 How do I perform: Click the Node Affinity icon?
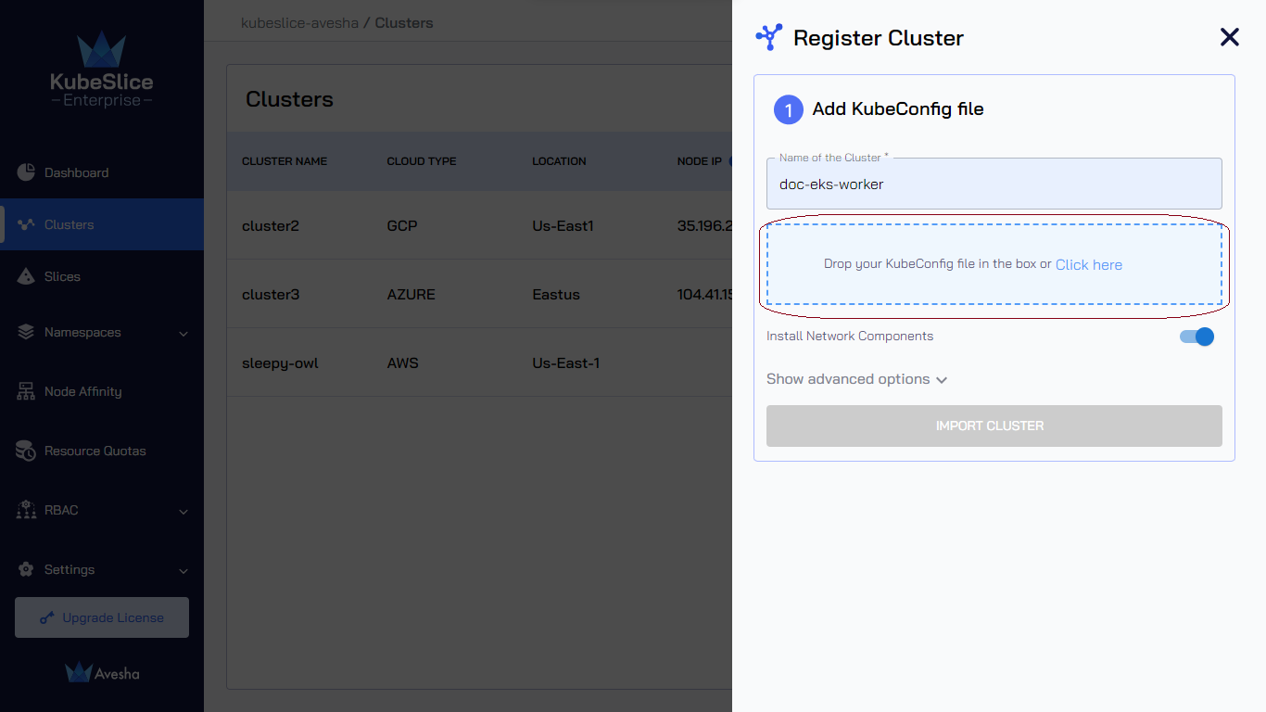click(26, 391)
